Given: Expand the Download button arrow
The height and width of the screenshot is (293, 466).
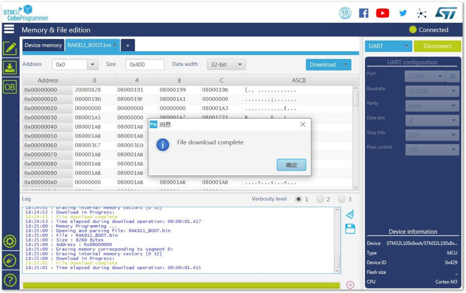Looking at the screenshot, I should pyautogui.click(x=345, y=65).
